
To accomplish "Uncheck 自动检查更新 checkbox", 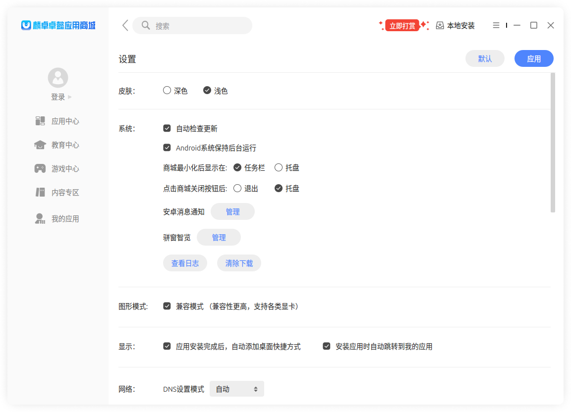I will [167, 128].
